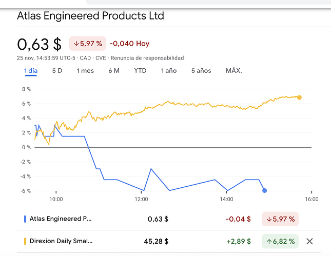The image size is (331, 256).
Task: Click the blue Atlas color marker
Action: 25,219
